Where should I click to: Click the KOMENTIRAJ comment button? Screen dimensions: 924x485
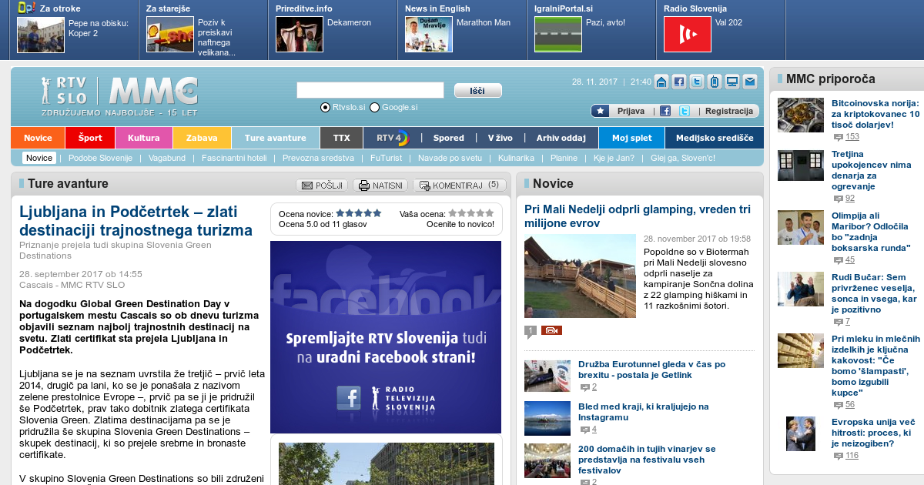tap(460, 186)
